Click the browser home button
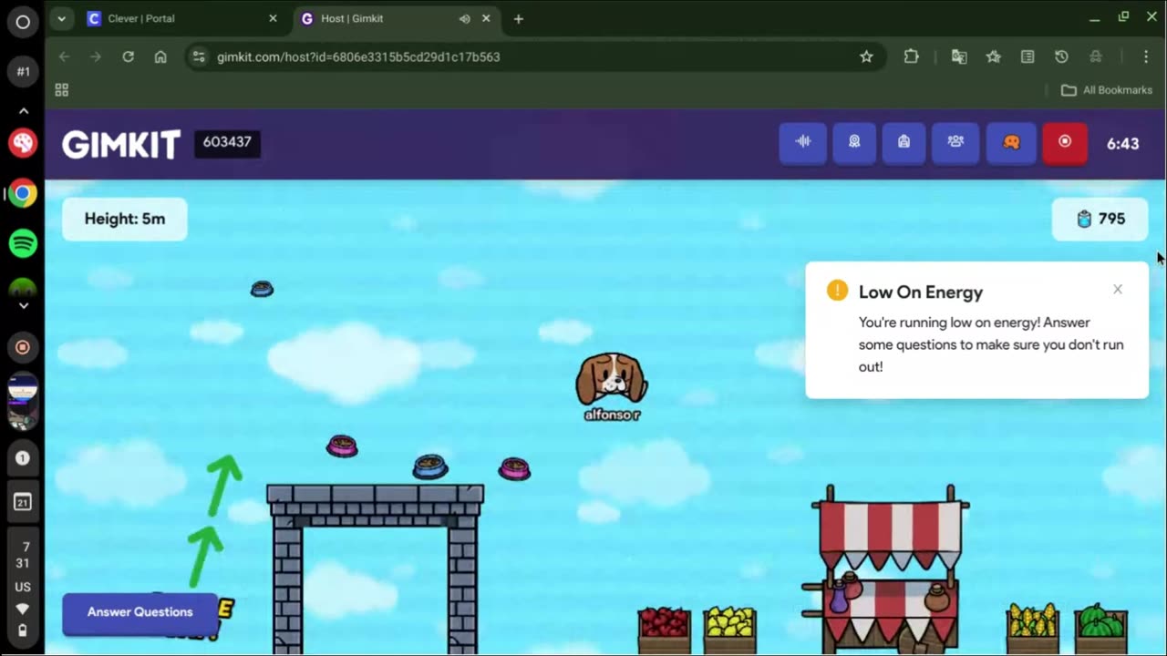Screen dimensions: 1167x656 click(x=160, y=56)
